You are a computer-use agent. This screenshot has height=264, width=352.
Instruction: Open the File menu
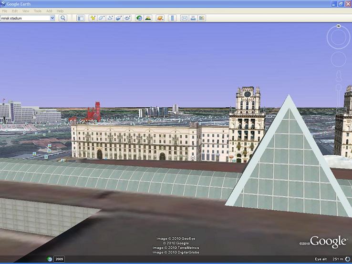[5, 10]
